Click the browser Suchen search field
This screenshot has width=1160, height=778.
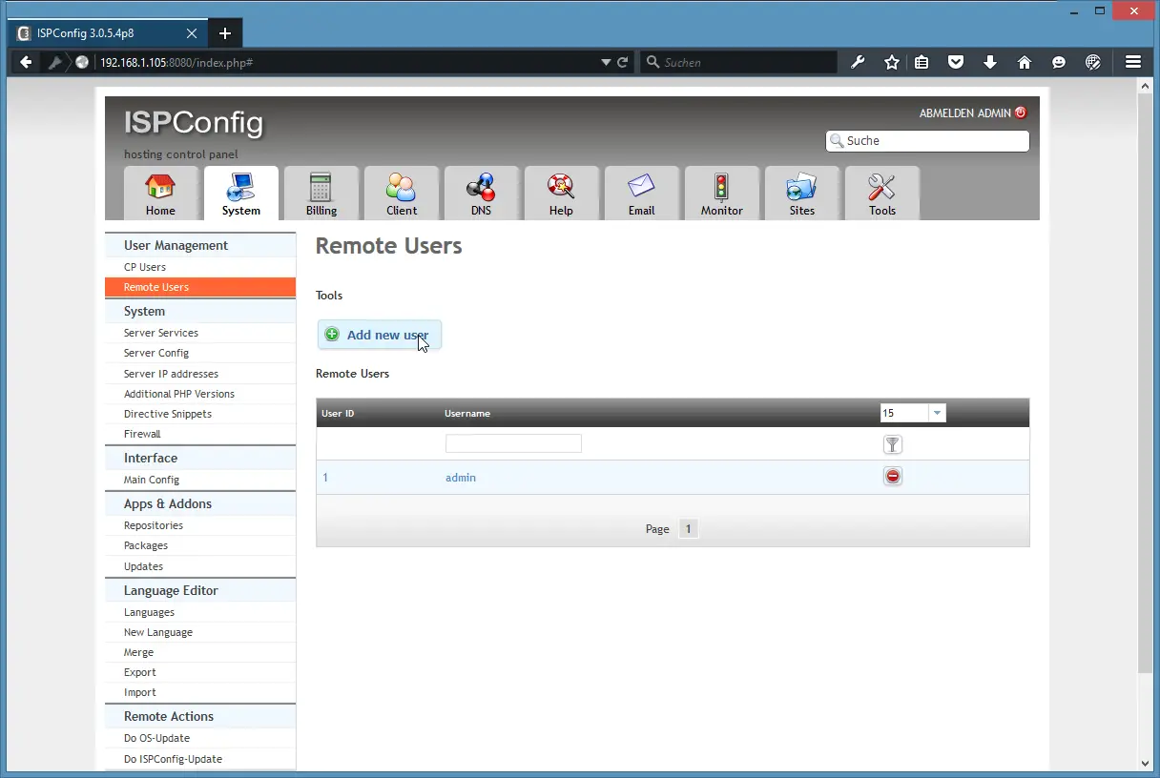pyautogui.click(x=739, y=62)
